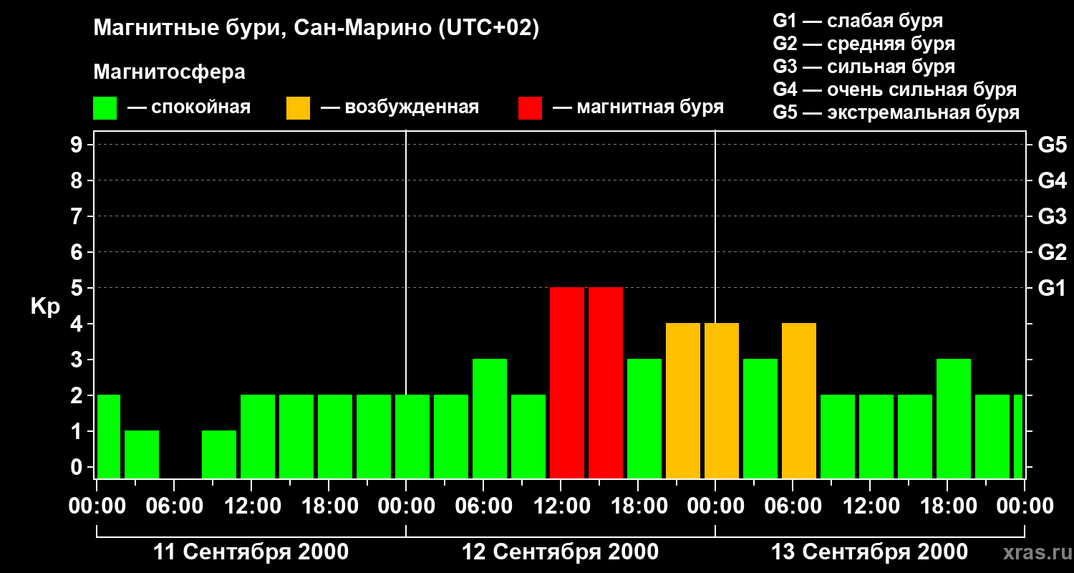The width and height of the screenshot is (1074, 573).
Task: Click the '13 Сентября 2000' date label
Action: (870, 552)
